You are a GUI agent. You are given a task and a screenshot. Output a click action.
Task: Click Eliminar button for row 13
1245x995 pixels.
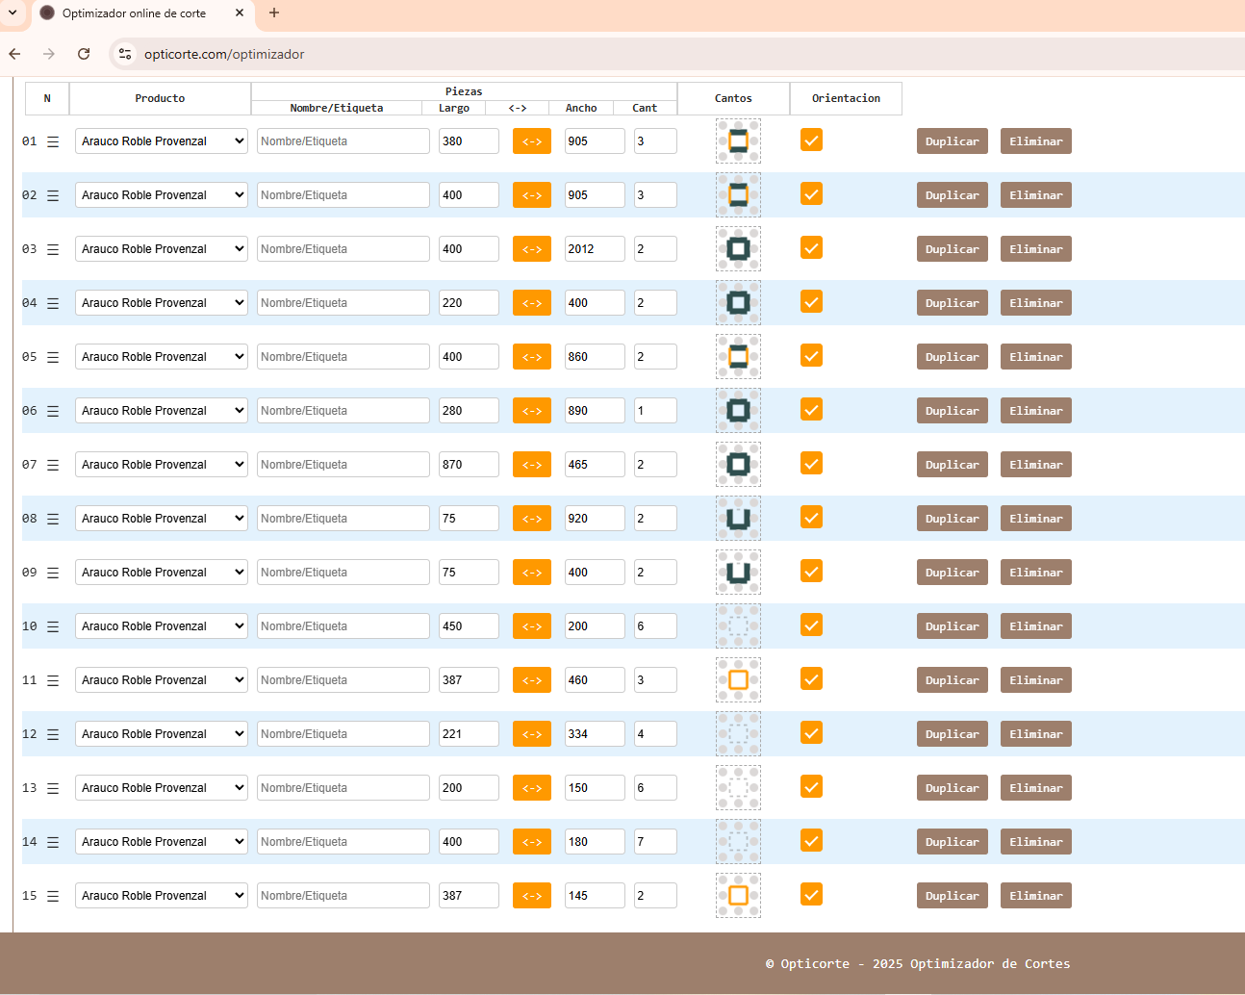point(1035,788)
